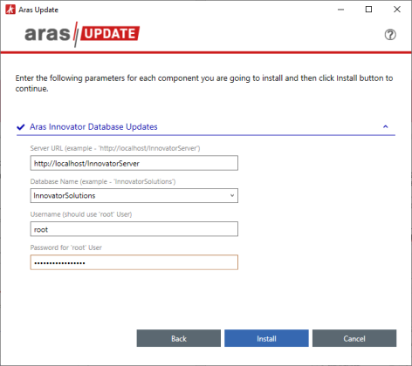
Task: Click the blue checkmark beside Database Updates
Action: (x=21, y=127)
